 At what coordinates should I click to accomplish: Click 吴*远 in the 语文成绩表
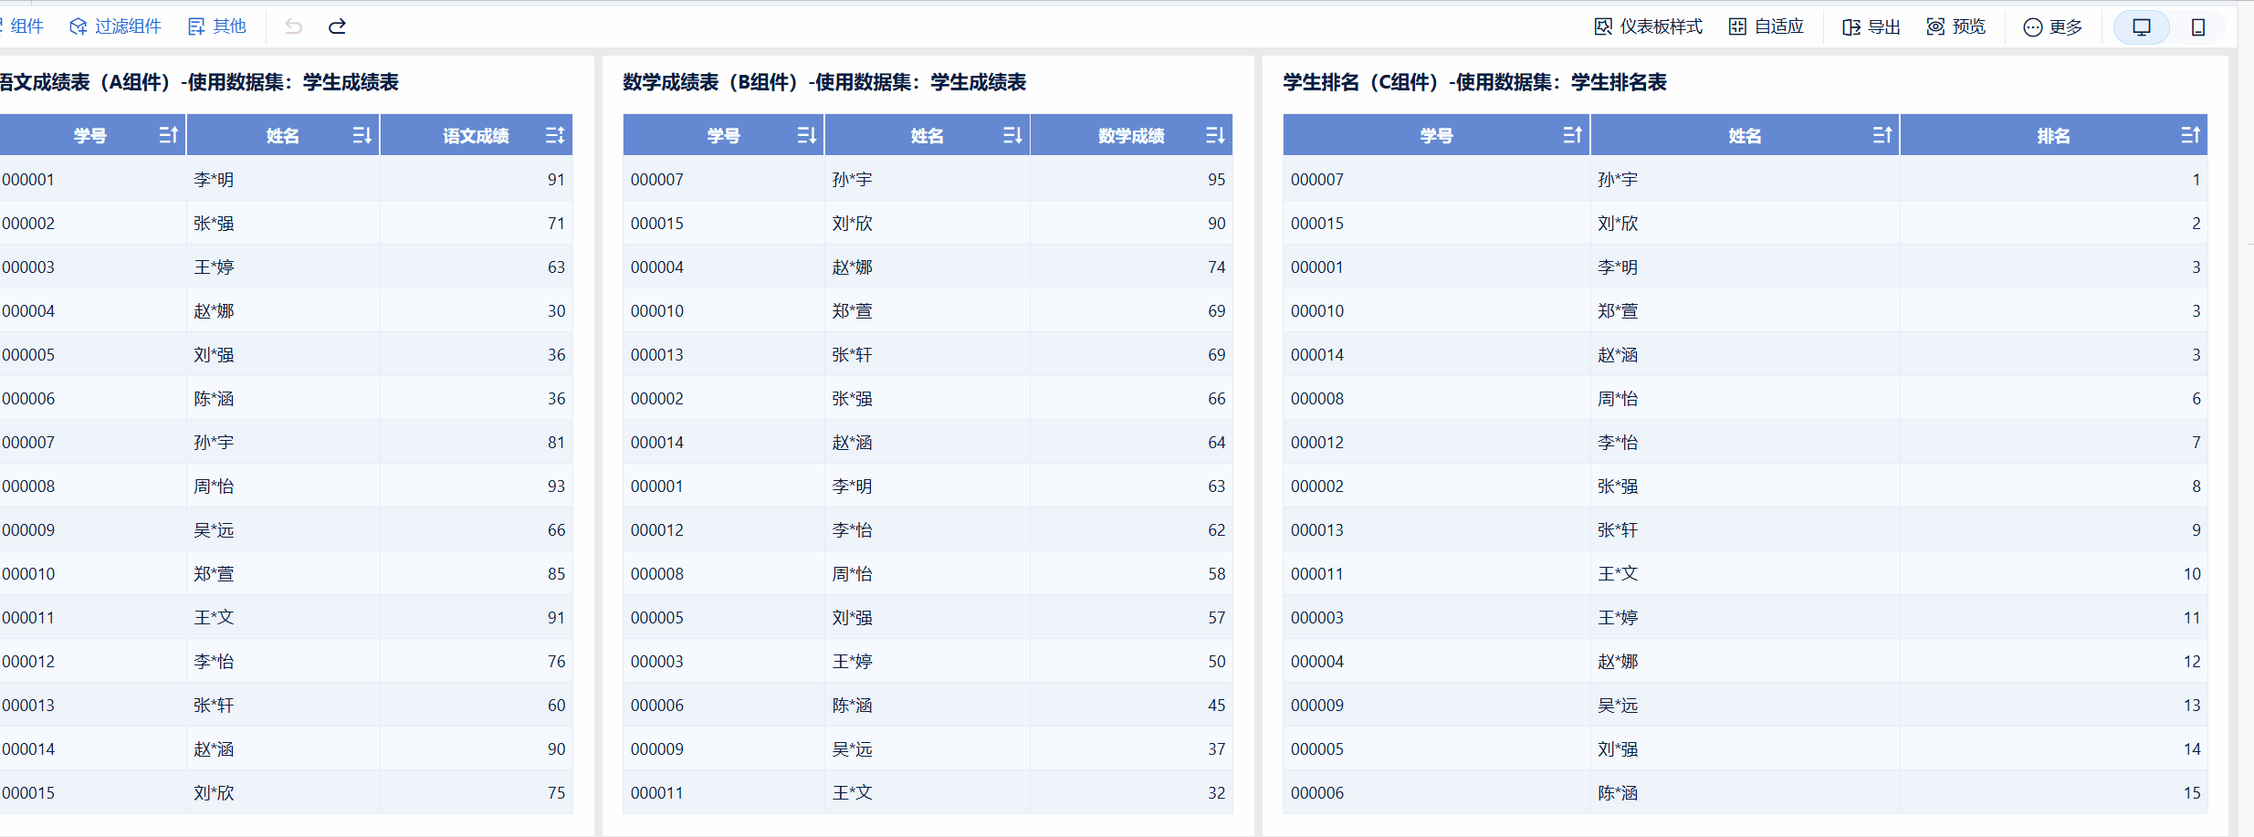click(x=214, y=530)
